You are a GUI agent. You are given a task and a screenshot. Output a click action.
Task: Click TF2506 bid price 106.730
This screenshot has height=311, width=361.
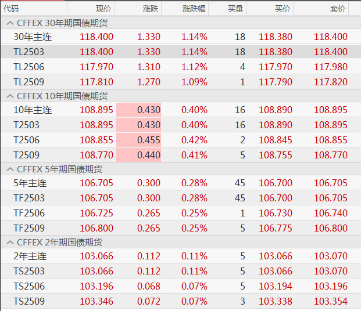tap(276, 213)
